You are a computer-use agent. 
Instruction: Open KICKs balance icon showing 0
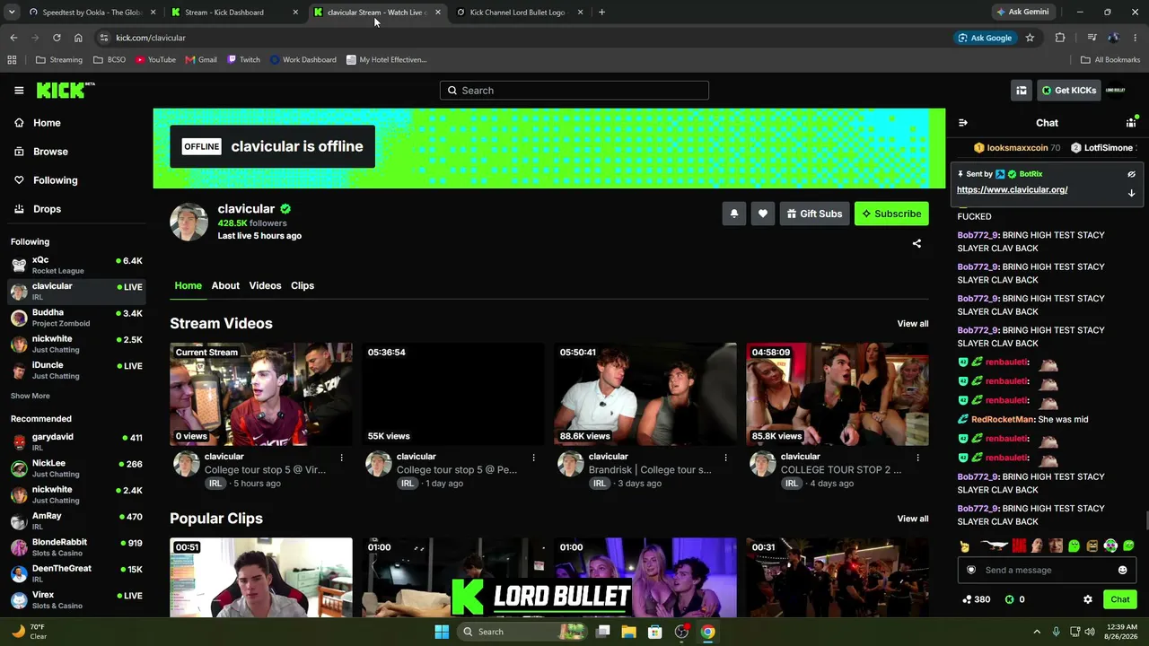click(x=1014, y=599)
